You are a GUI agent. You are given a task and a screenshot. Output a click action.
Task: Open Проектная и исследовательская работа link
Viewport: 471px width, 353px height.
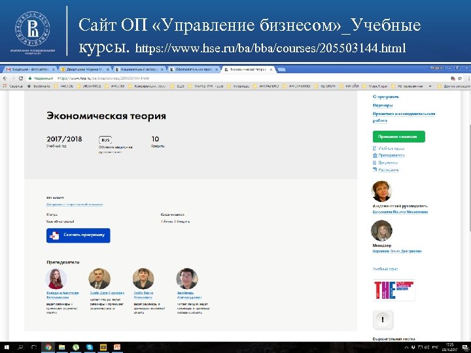pos(404,117)
